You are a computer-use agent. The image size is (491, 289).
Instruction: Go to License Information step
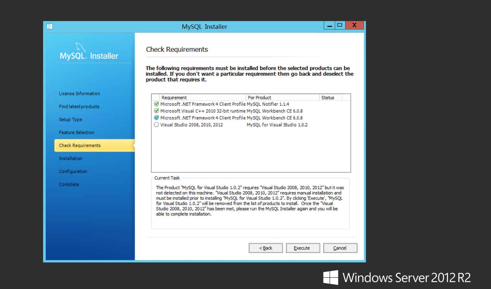pyautogui.click(x=79, y=94)
